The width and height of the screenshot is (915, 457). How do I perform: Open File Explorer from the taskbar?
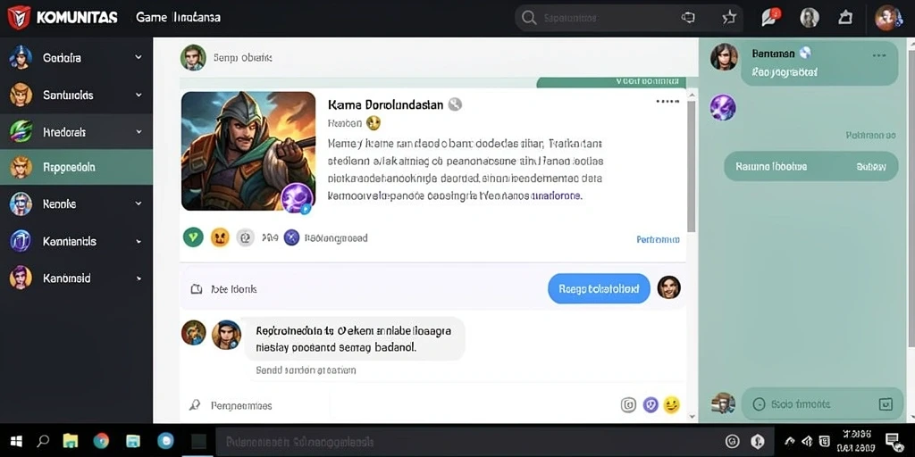click(x=70, y=441)
